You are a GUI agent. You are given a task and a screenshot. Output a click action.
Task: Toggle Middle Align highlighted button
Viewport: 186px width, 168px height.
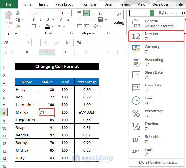pyautogui.click(x=86, y=13)
